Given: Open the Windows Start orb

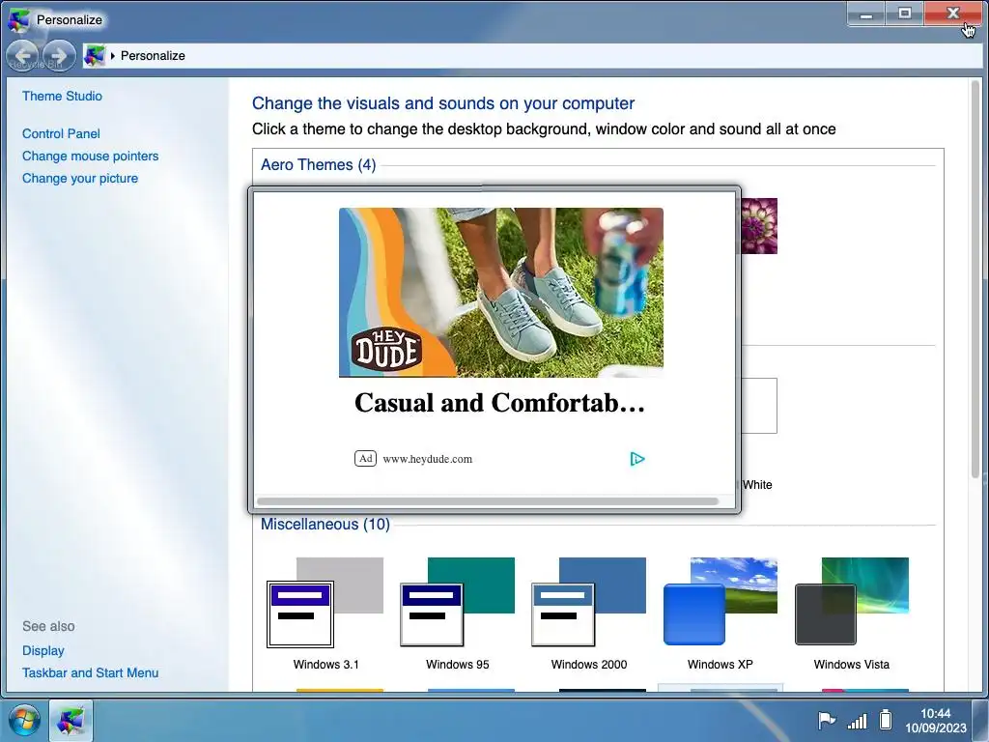Looking at the screenshot, I should coord(24,720).
